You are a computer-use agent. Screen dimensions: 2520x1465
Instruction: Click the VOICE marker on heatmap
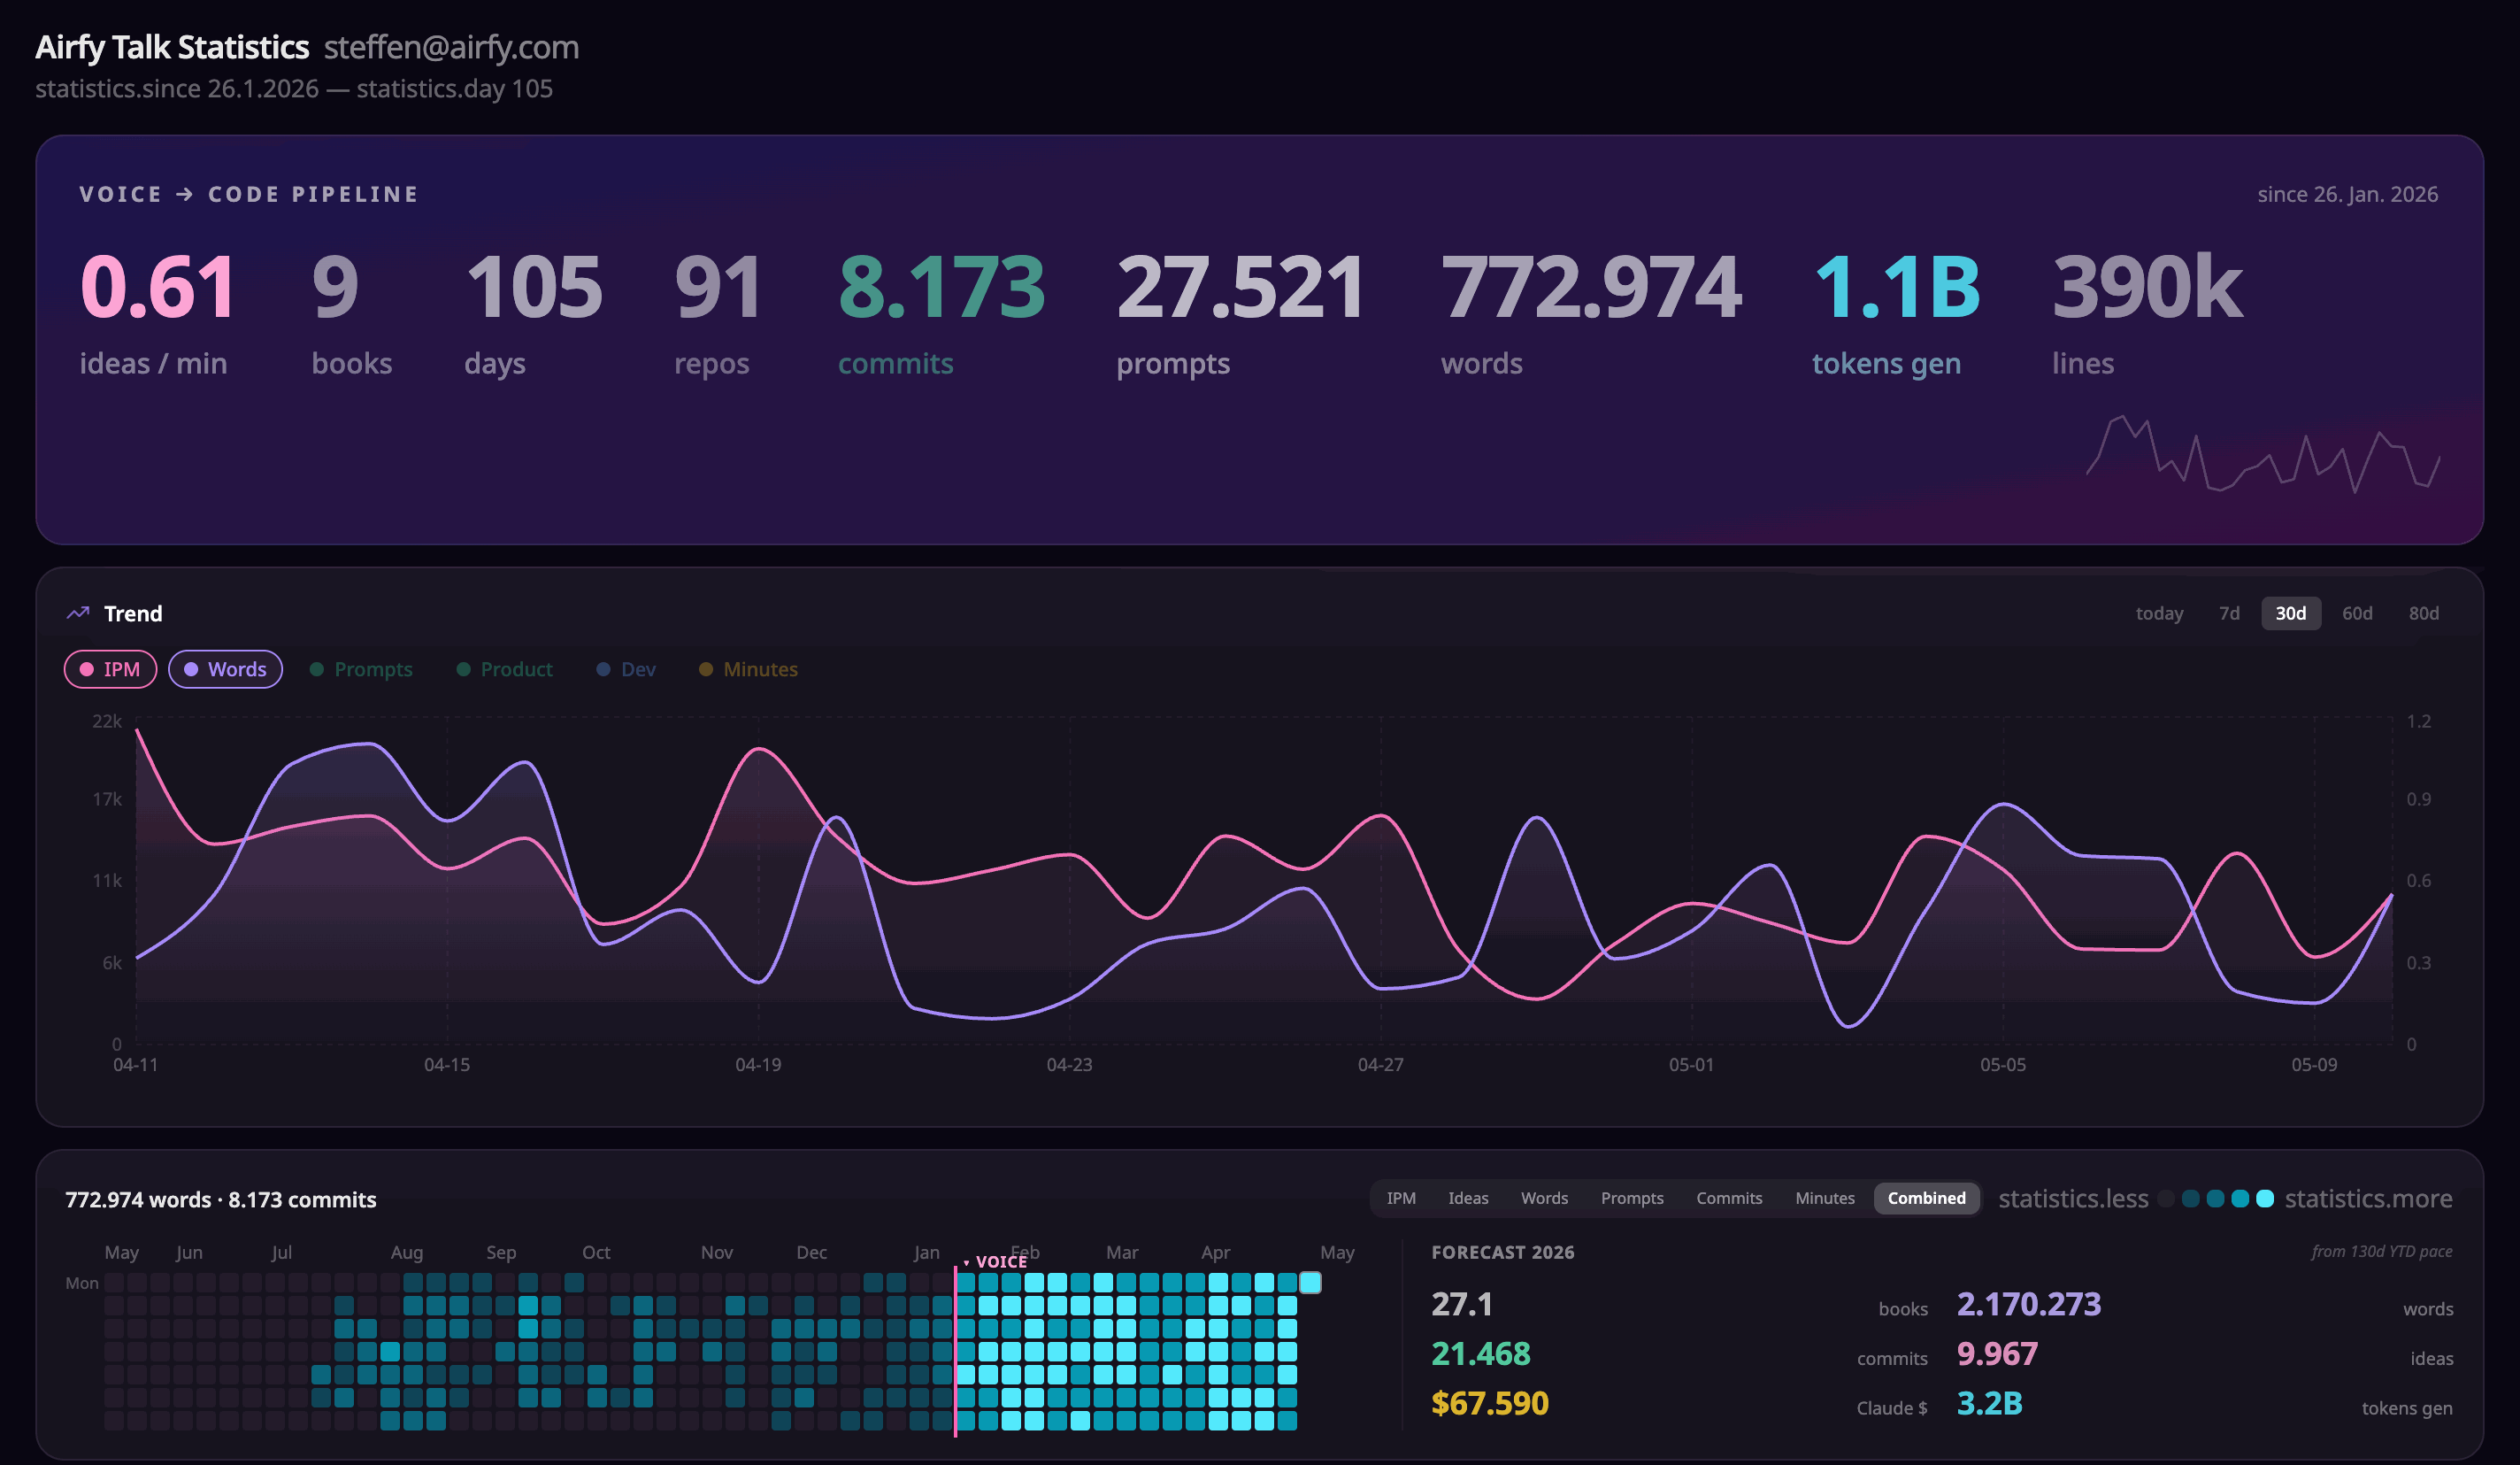(996, 1262)
